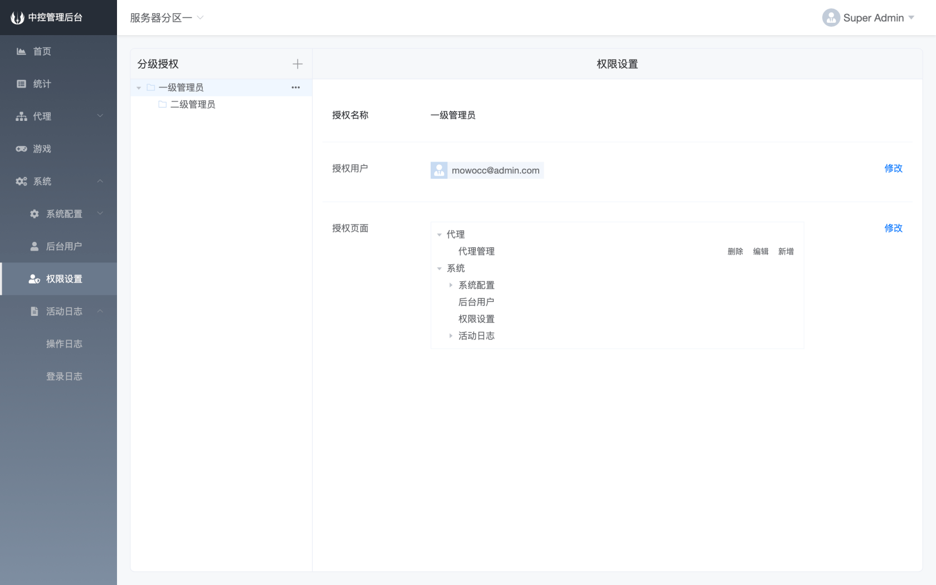Open 服务器分区一 server dropdown
Screen dimensions: 936x585
[167, 18]
